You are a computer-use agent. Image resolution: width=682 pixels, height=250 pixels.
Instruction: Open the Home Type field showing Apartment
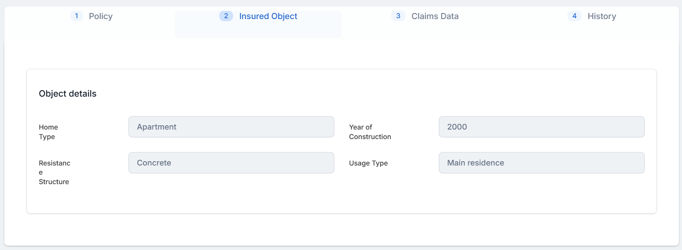click(231, 127)
